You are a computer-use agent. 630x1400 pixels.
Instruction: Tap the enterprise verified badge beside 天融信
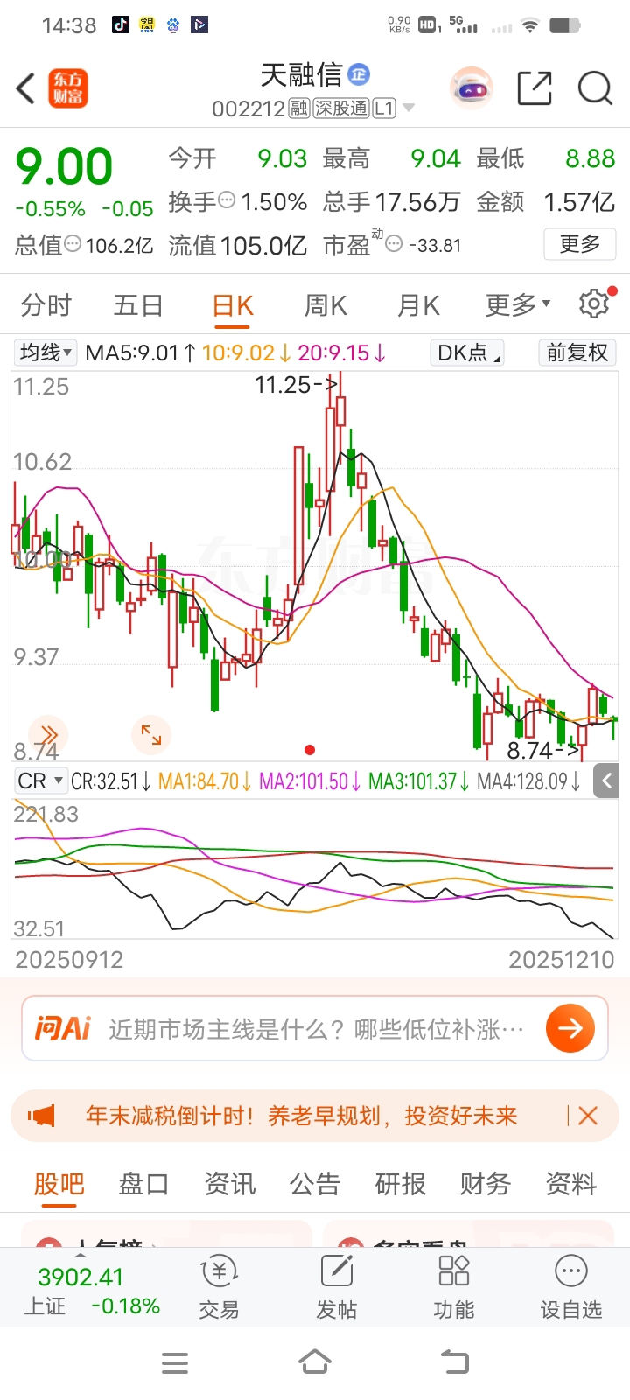(359, 74)
